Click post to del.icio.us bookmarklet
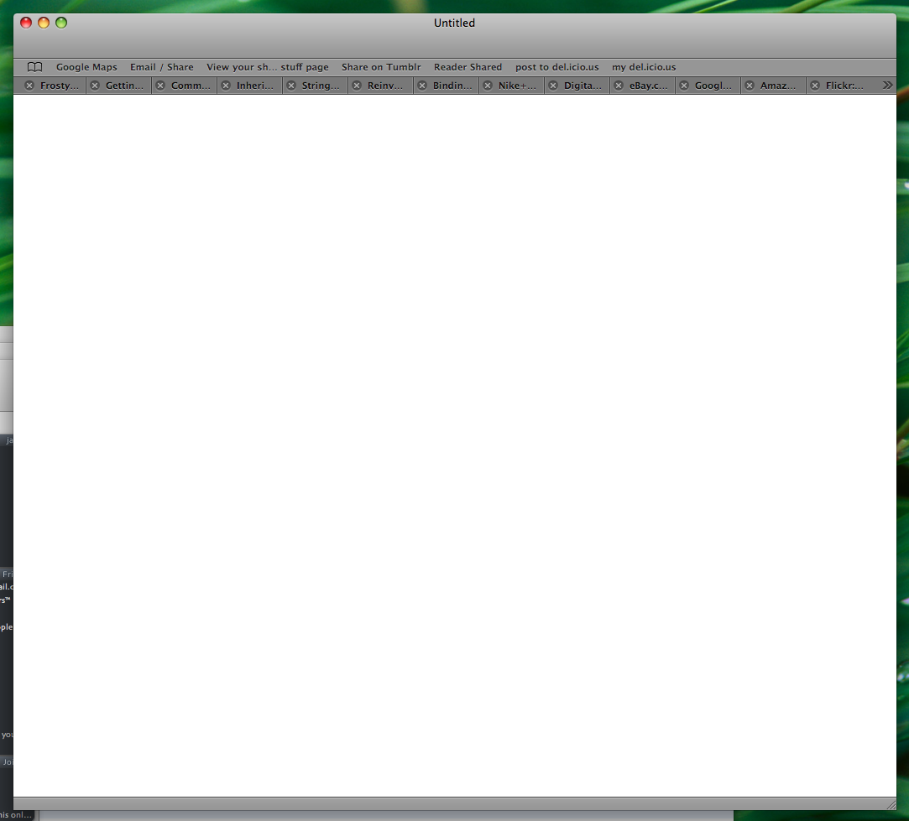This screenshot has height=821, width=909. tap(557, 67)
